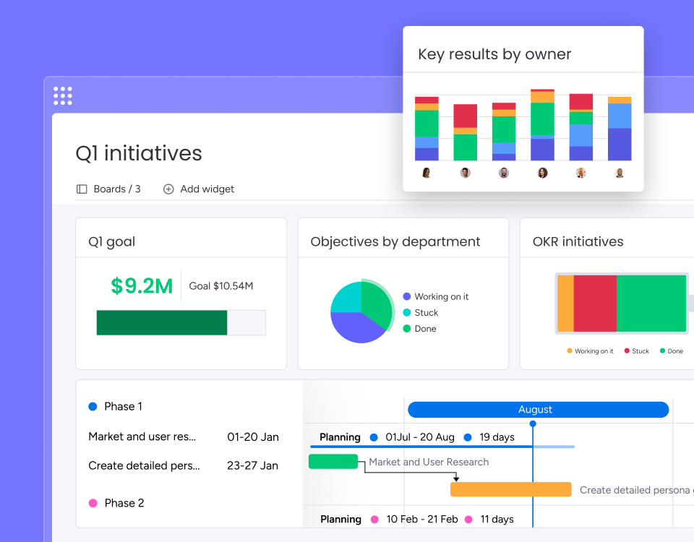This screenshot has width=694, height=542.
Task: Select the Q1 initiatives dashboard title
Action: pyautogui.click(x=139, y=153)
